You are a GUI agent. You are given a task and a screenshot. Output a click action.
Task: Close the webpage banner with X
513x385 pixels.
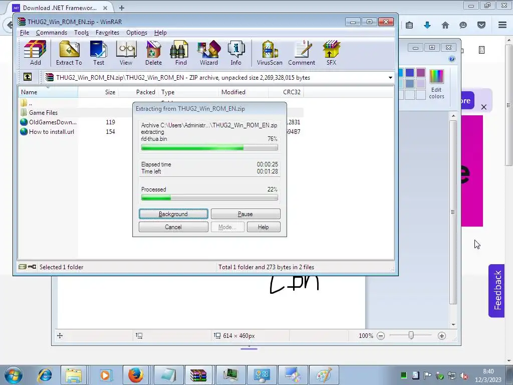coord(484,107)
